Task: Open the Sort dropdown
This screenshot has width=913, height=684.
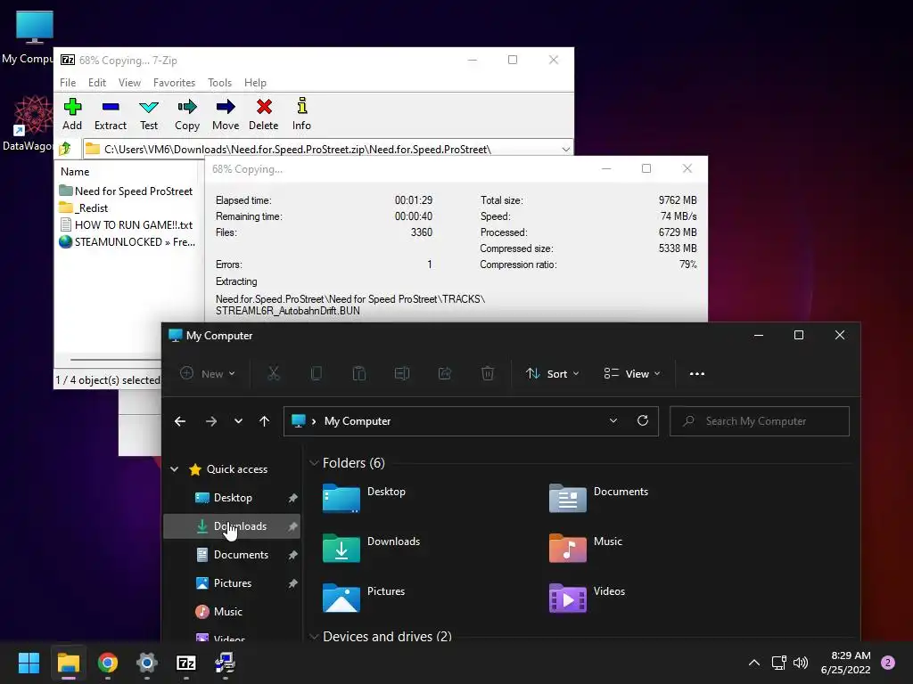Action: pos(552,373)
